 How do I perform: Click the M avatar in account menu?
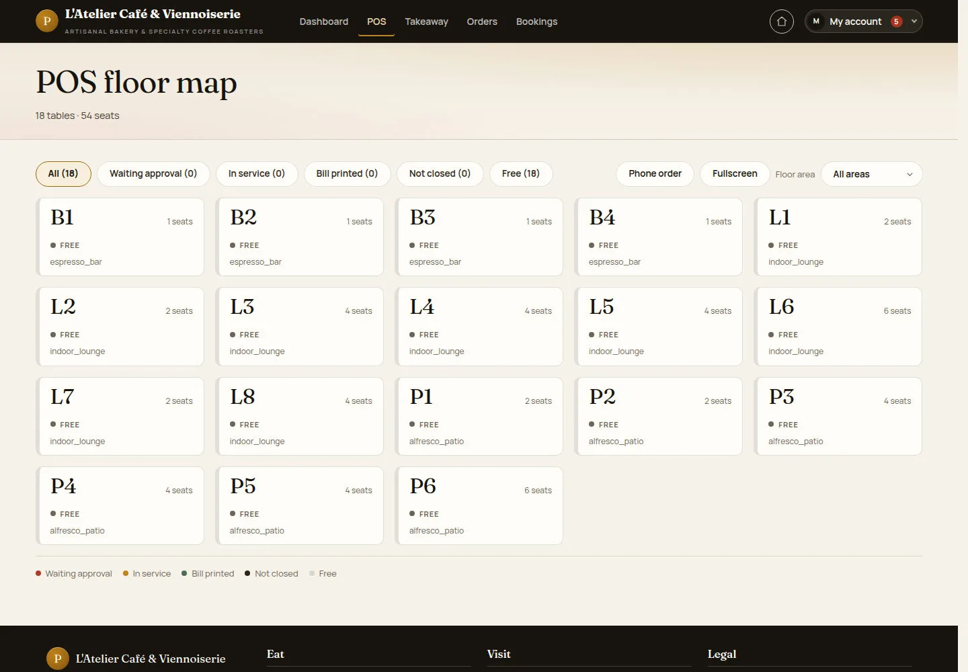816,22
